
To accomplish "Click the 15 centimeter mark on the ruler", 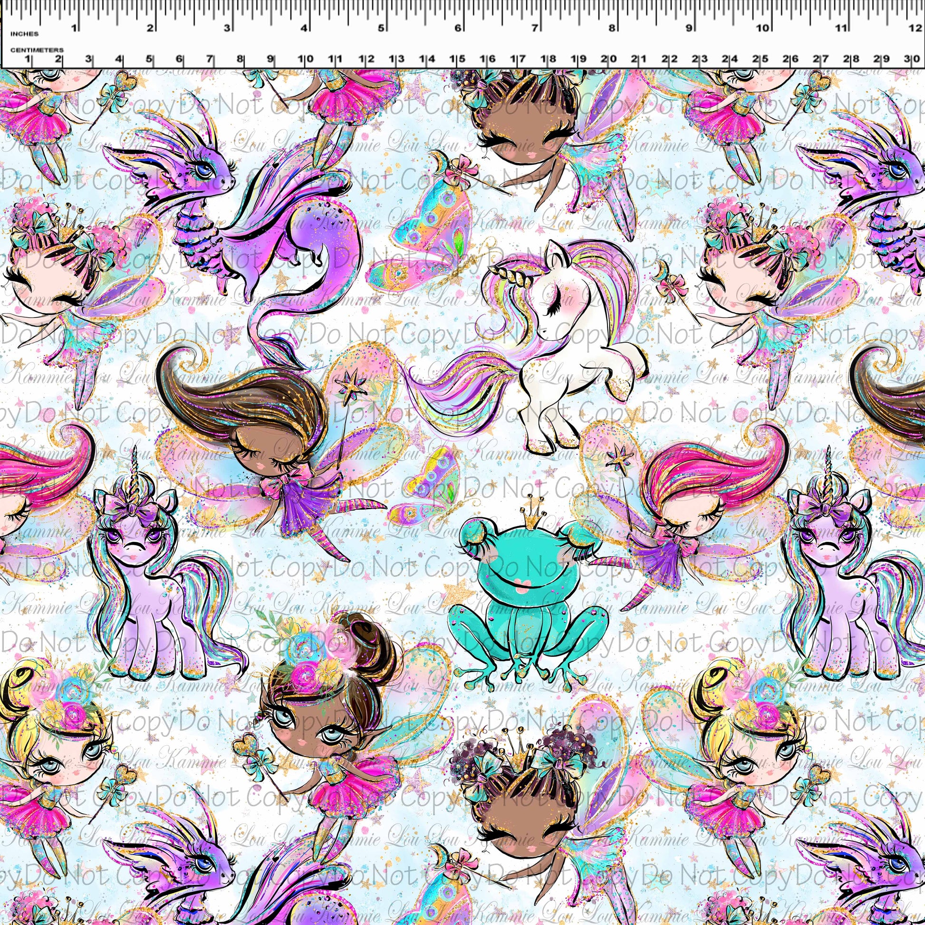I will click(x=457, y=59).
